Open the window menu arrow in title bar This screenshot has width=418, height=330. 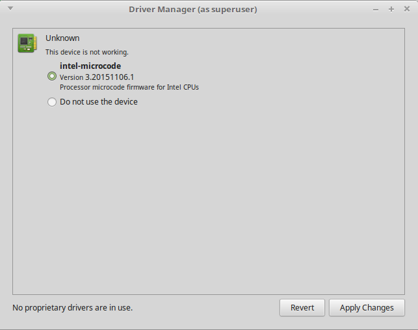pos(10,8)
